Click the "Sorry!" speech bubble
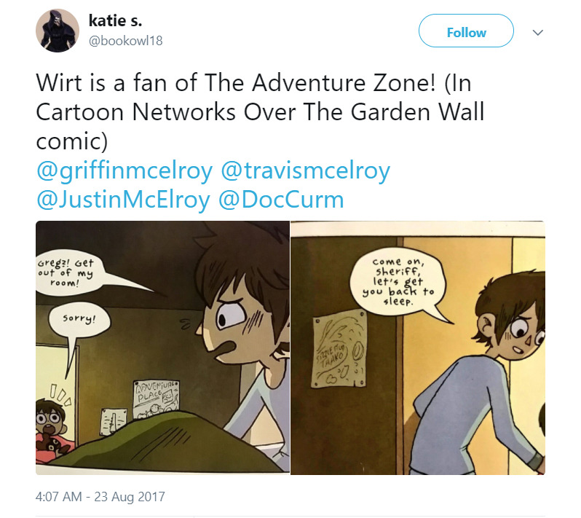Viewport: 581px width, 518px height. 79,320
